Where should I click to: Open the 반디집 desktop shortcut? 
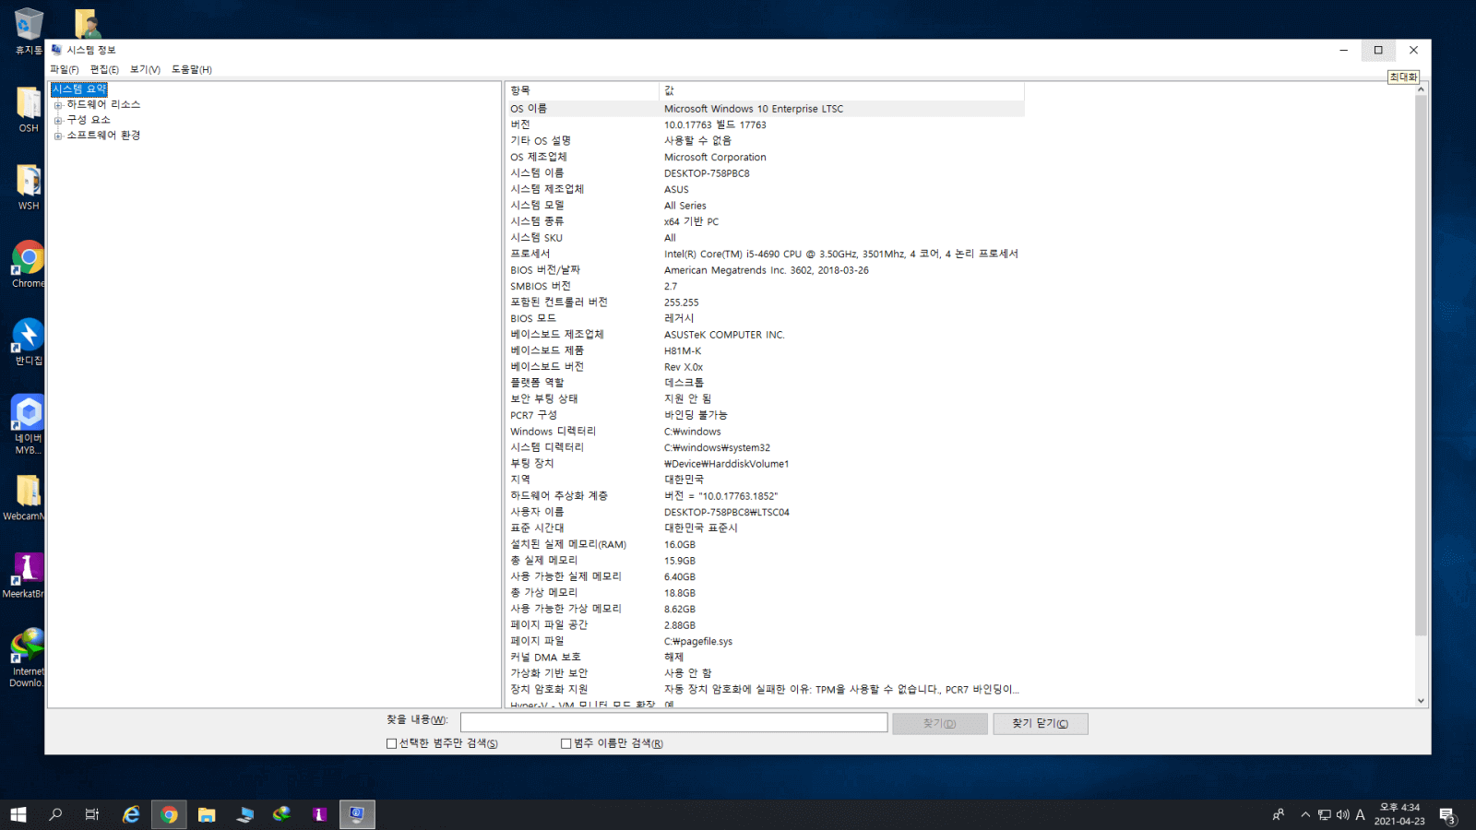(29, 341)
